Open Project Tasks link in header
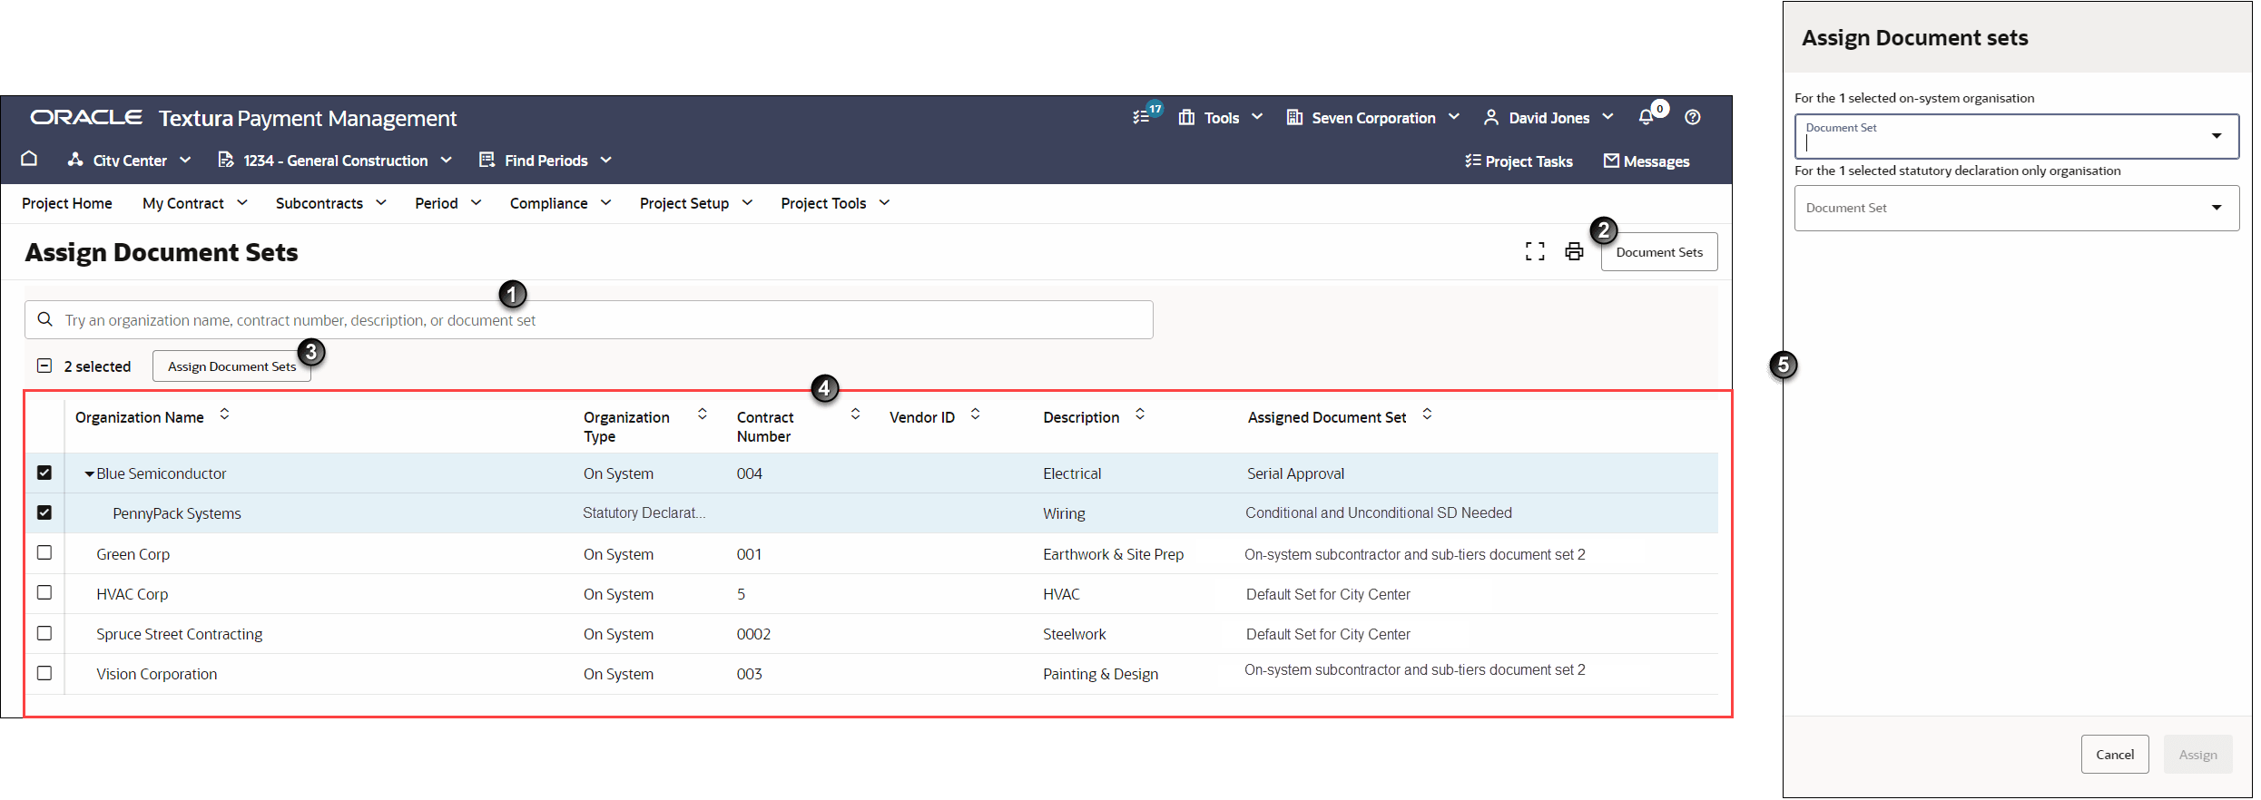This screenshot has width=2261, height=800. (x=1519, y=161)
